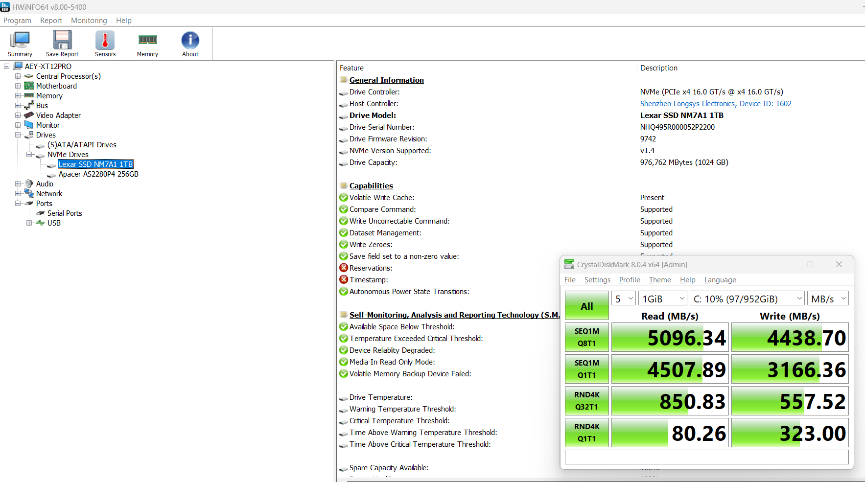Click the green All benchmark button
This screenshot has height=482, width=865.
click(586, 306)
